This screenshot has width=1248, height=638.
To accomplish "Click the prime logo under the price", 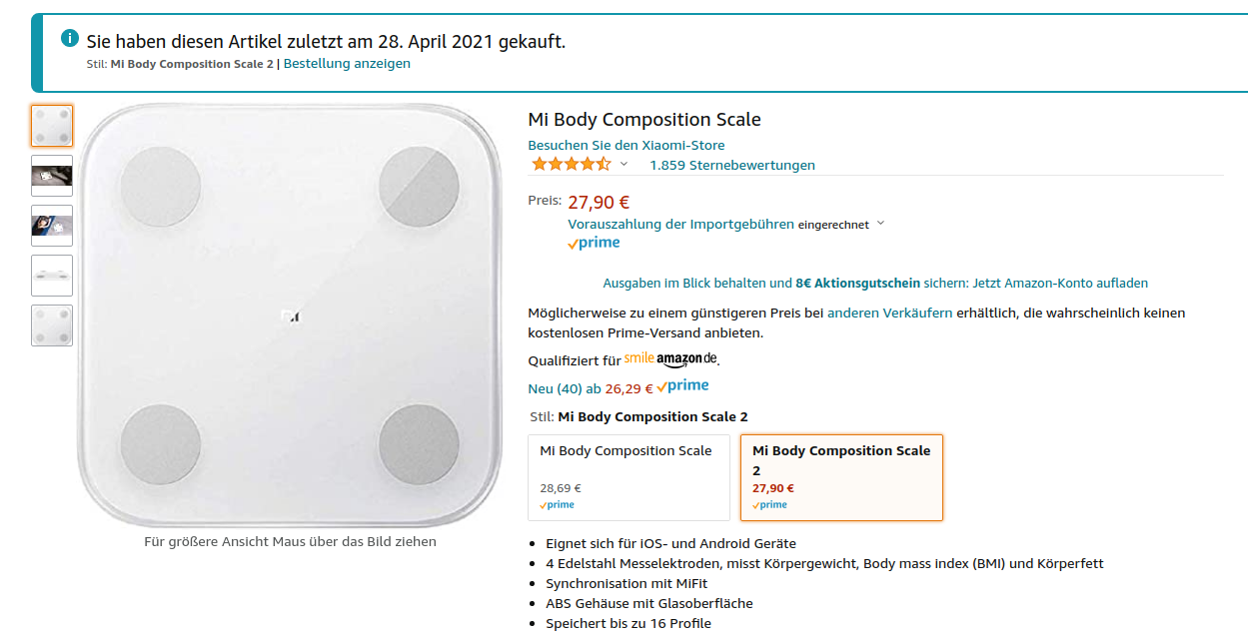I will click(x=594, y=243).
